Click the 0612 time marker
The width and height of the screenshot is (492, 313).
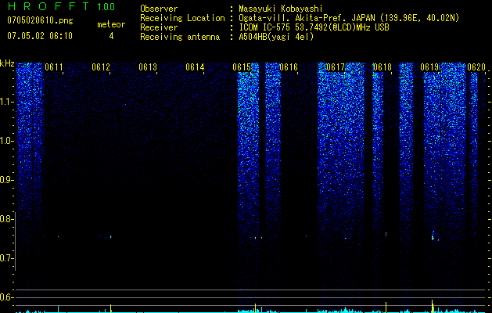point(101,67)
